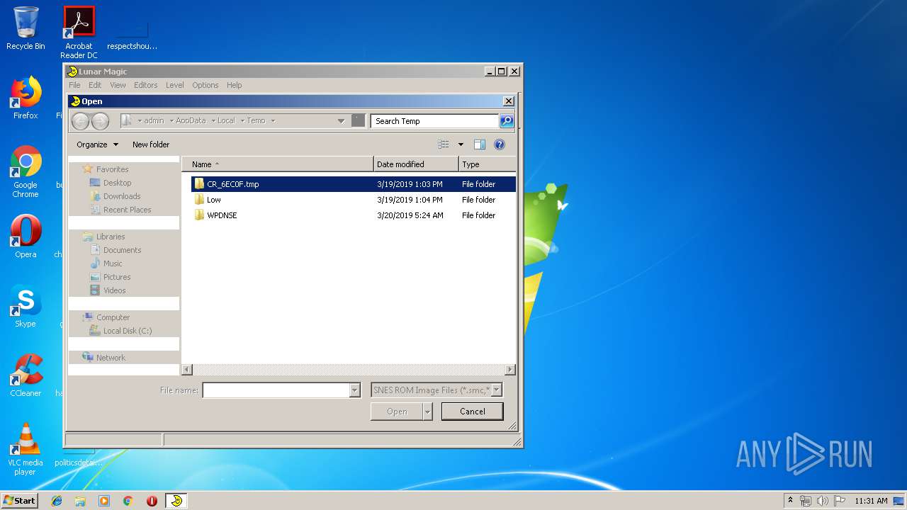Click the New folder button
Screen dimensions: 907x510
(151, 144)
